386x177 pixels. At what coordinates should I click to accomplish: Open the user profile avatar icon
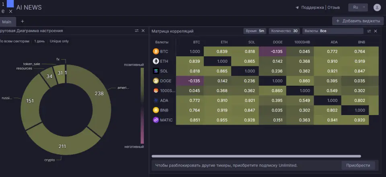point(377,7)
